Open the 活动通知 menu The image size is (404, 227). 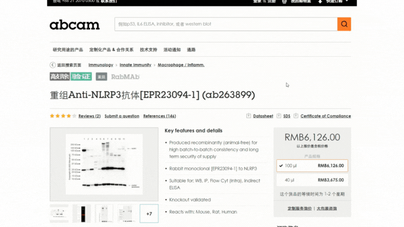click(172, 50)
